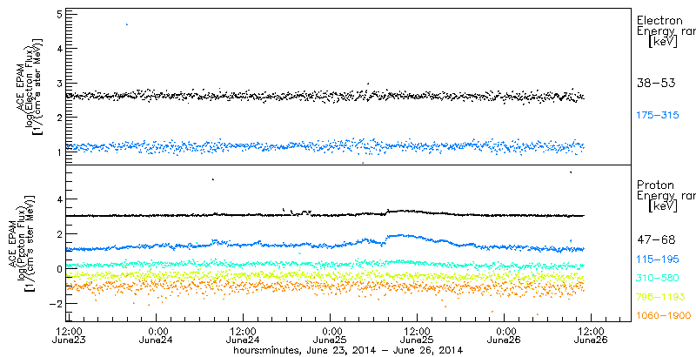Click the 1 tick label on electron axis

(62, 152)
